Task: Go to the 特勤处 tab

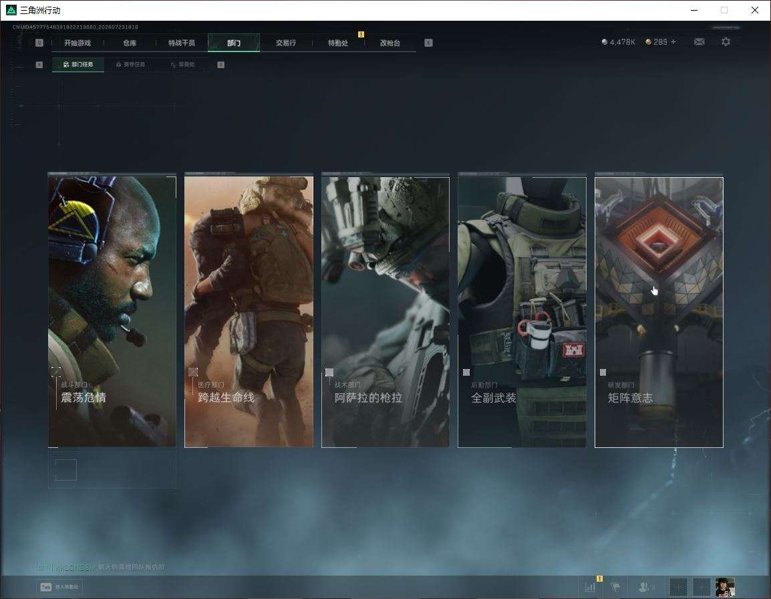Action: point(338,43)
